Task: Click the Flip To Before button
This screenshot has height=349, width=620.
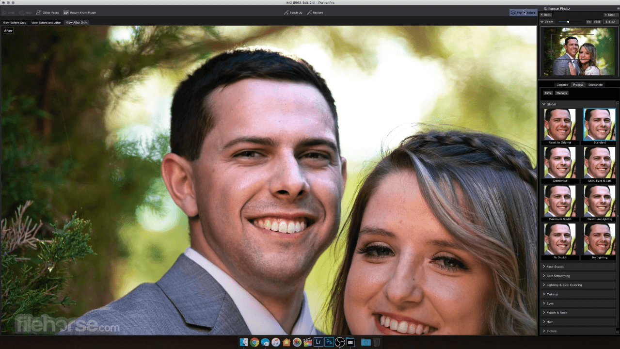Action: [523, 12]
